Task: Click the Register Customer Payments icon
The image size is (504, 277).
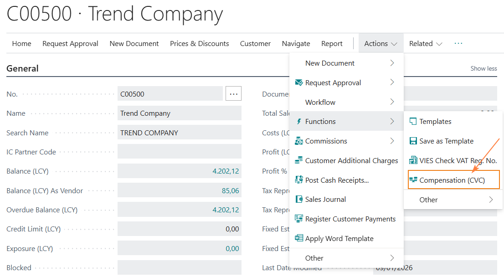Action: point(299,219)
